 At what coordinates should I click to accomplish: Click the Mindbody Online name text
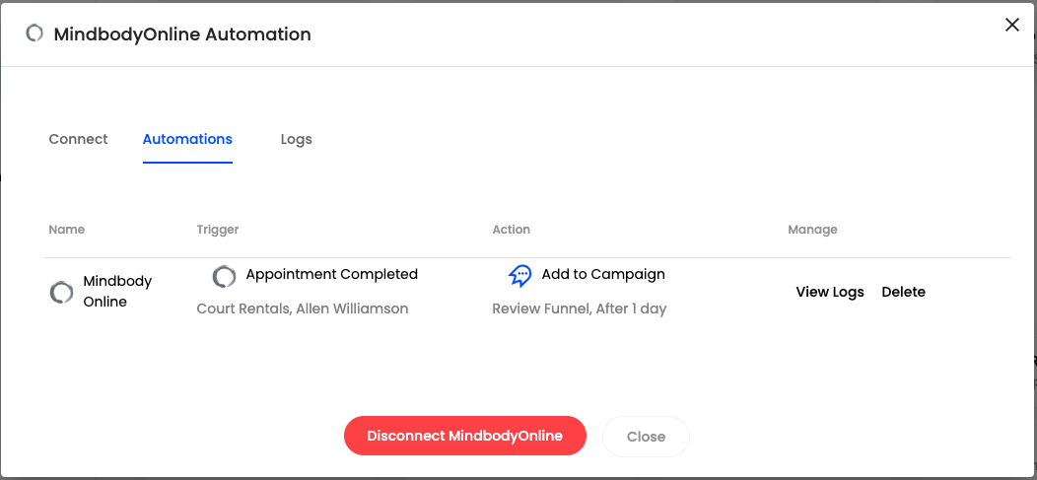[x=117, y=292]
